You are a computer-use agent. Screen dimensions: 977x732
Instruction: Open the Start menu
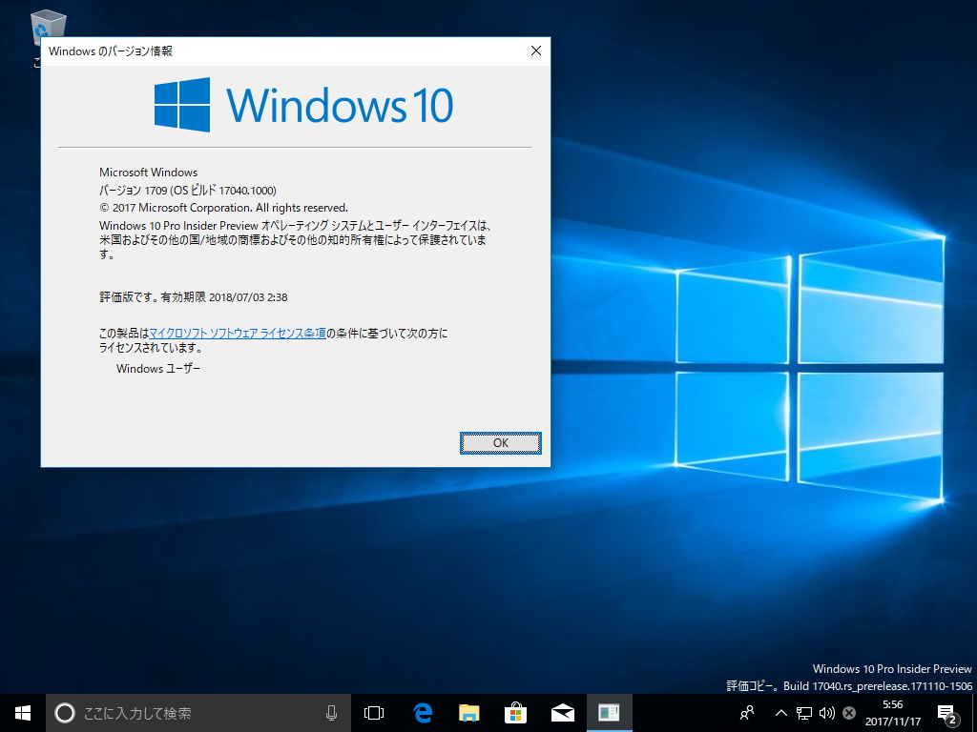[21, 712]
